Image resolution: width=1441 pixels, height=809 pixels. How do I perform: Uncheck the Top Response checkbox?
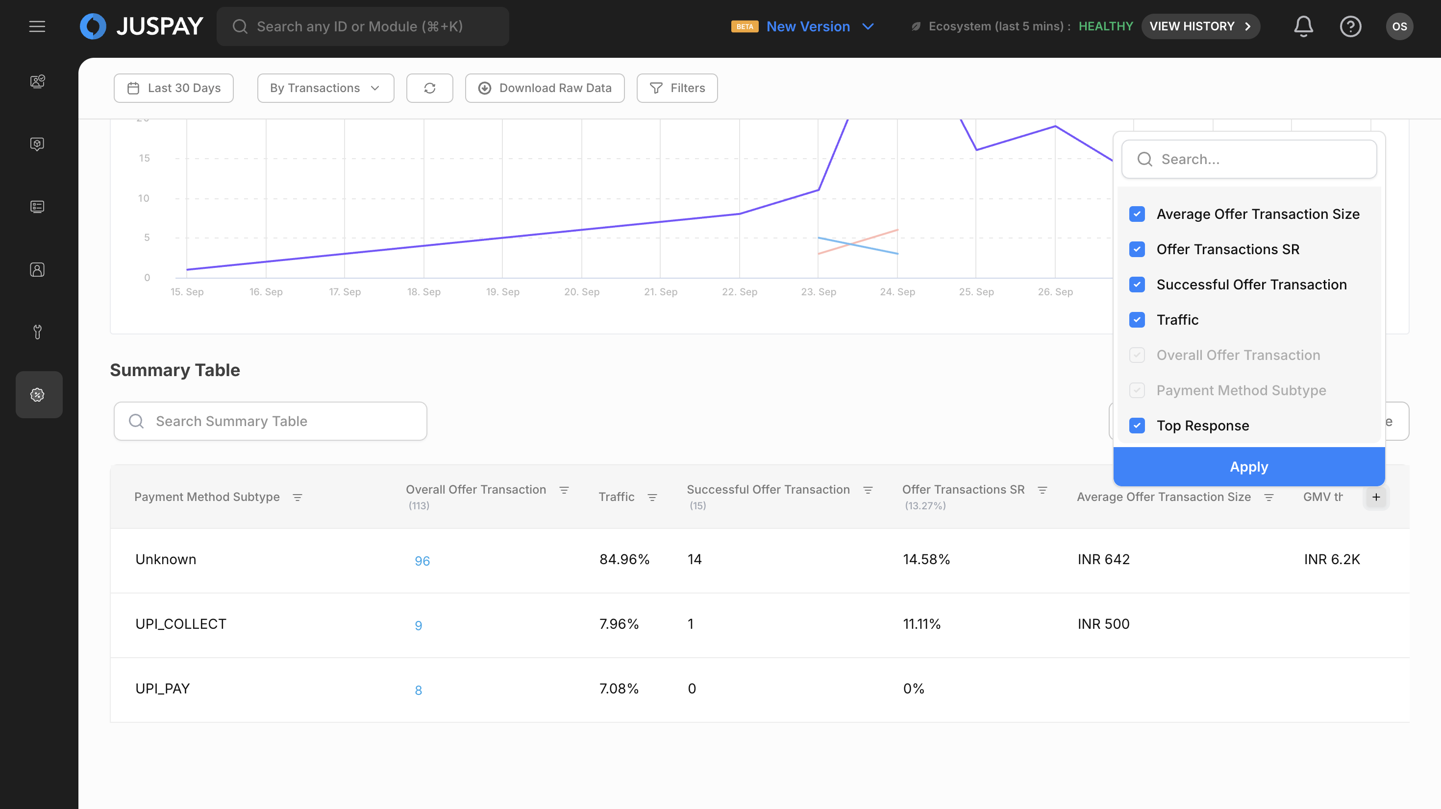click(x=1137, y=426)
